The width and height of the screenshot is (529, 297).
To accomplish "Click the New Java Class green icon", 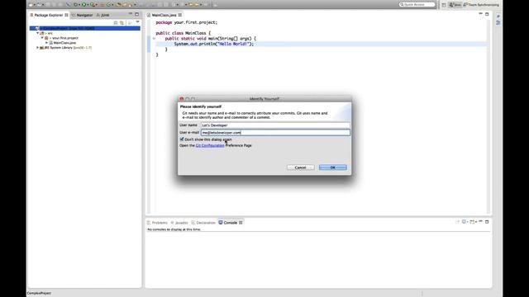I will pos(108,5).
